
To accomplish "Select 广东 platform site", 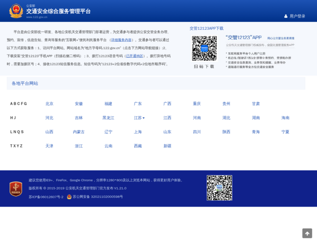I will [x=138, y=104].
